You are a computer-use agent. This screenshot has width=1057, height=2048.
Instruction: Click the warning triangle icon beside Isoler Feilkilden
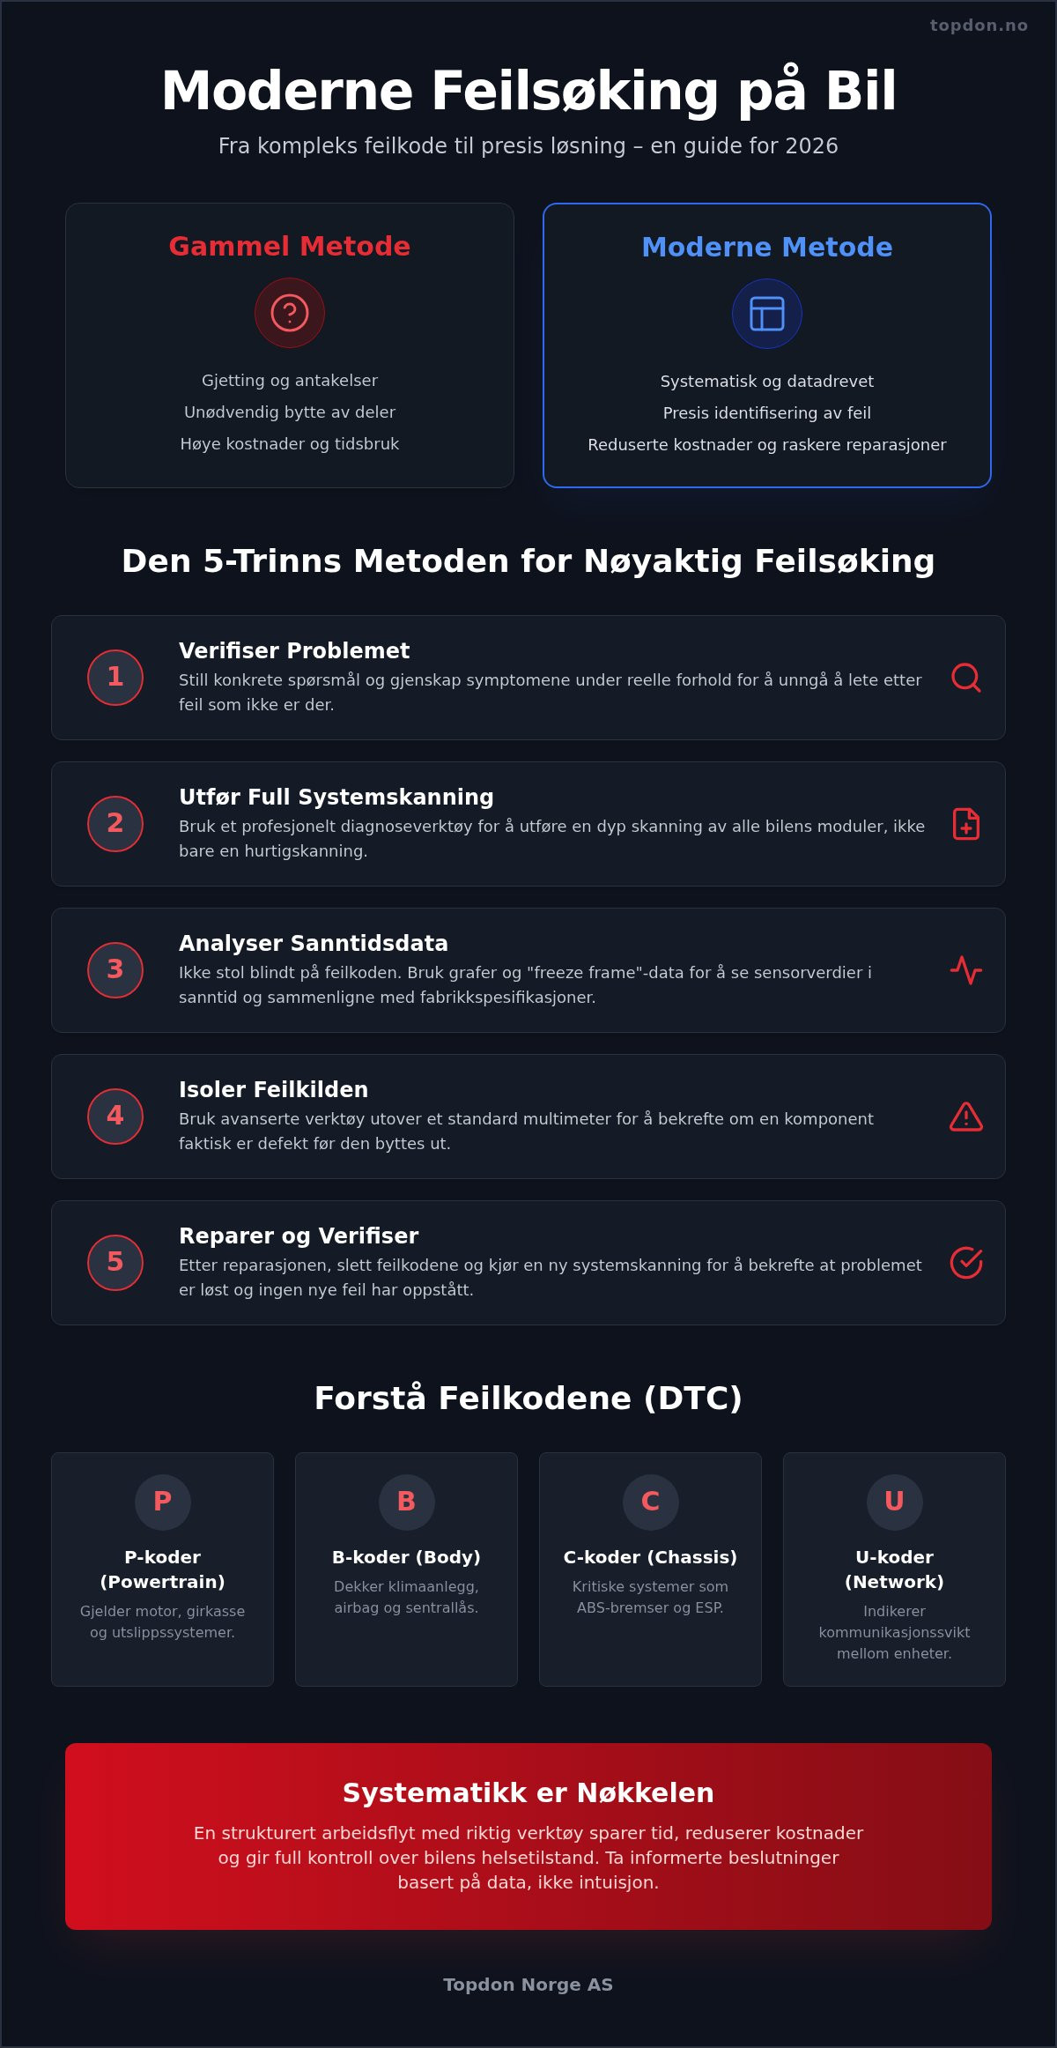pos(966,1117)
